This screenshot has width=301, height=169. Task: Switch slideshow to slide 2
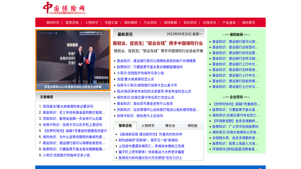pyautogui.click(x=94, y=82)
